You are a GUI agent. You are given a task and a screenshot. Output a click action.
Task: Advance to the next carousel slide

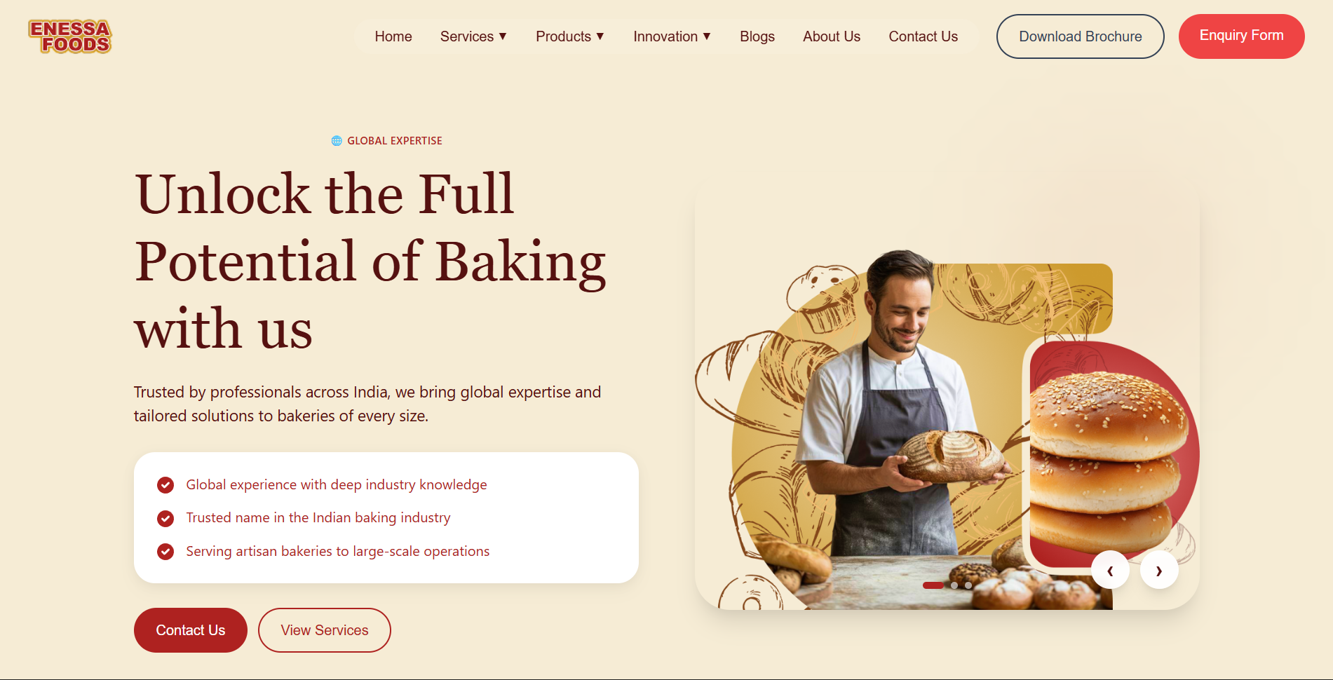tap(1159, 571)
